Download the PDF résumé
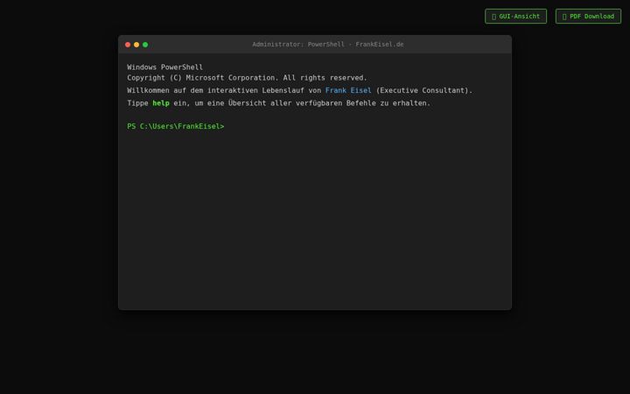Viewport: 630px width, 394px height. 588,16
